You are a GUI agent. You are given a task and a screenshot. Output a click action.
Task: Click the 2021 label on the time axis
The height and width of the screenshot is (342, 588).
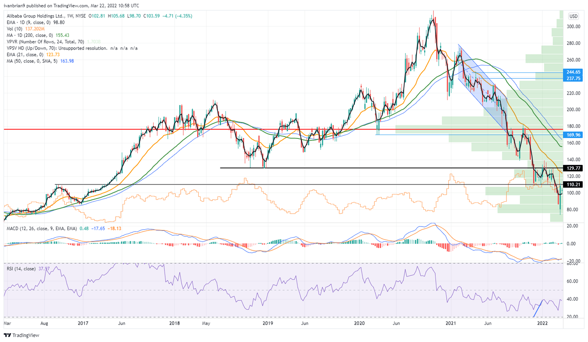(451, 324)
